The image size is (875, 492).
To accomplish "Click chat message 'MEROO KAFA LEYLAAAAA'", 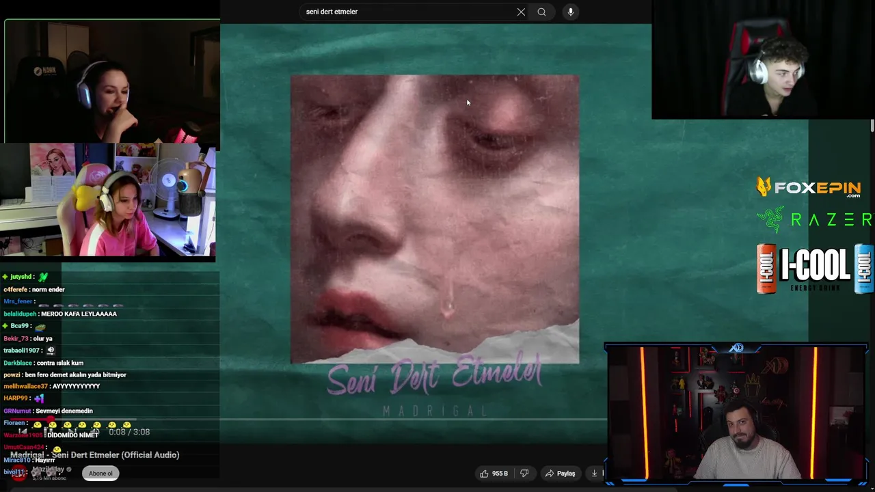I will (79, 314).
